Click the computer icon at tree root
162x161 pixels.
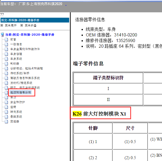coord(2,35)
